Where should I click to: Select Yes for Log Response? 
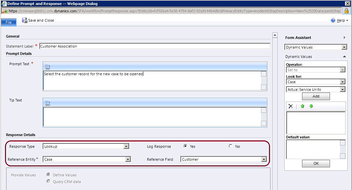(x=185, y=146)
